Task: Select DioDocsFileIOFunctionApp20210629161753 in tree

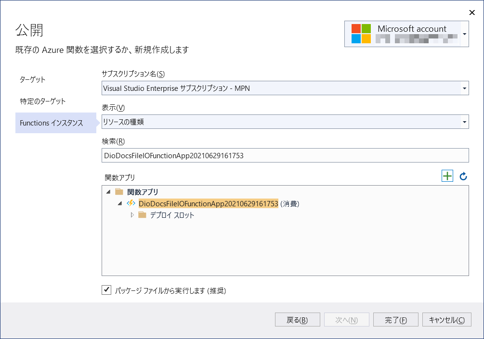Action: pyautogui.click(x=209, y=204)
